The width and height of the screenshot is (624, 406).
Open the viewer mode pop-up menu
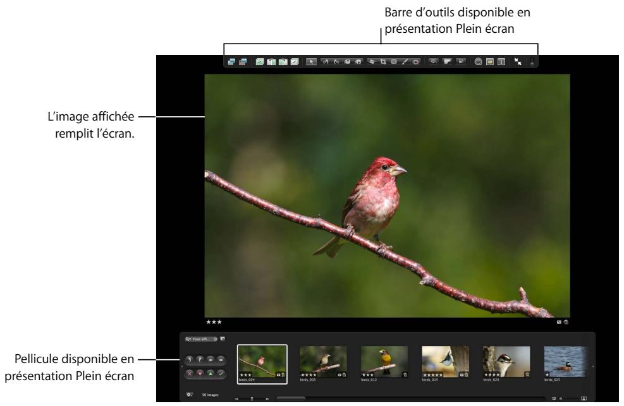point(433,62)
